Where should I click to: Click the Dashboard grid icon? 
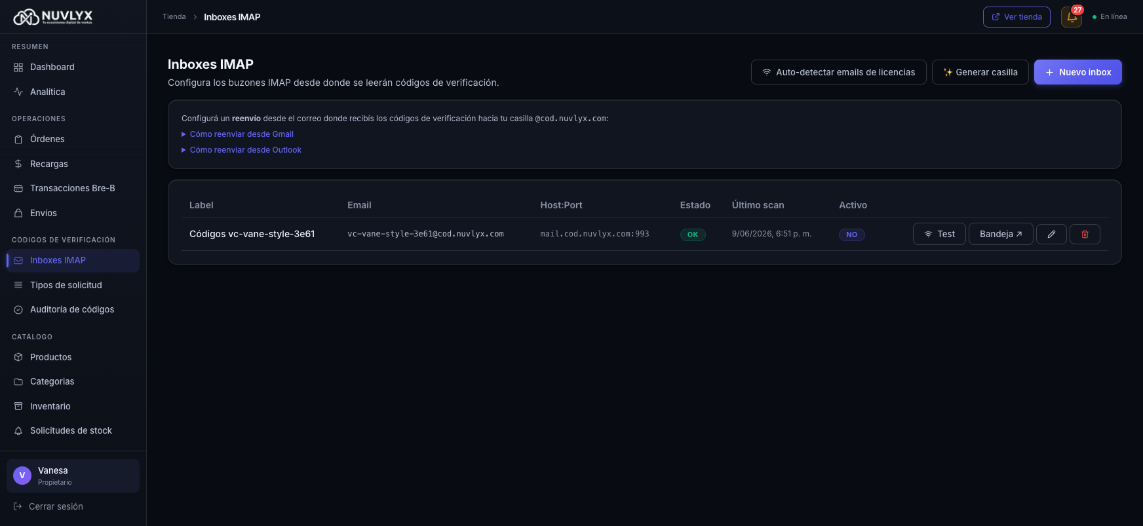coord(18,67)
